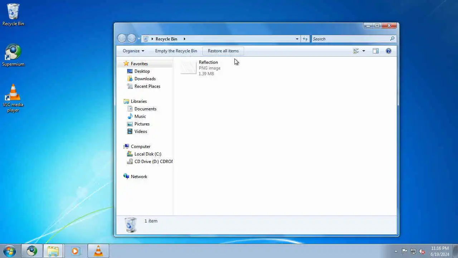The width and height of the screenshot is (458, 258).
Task: Click the search magnifier icon
Action: tap(393, 39)
